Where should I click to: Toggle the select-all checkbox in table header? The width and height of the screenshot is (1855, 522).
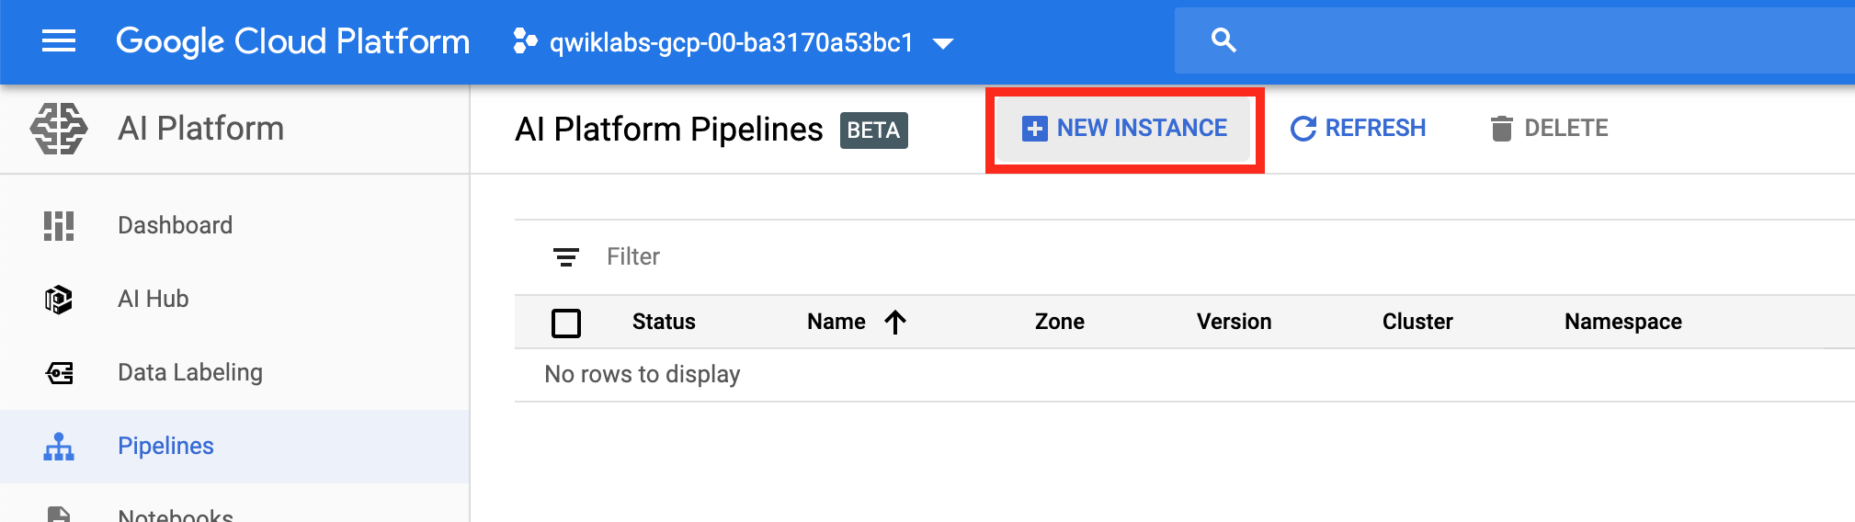point(566,323)
